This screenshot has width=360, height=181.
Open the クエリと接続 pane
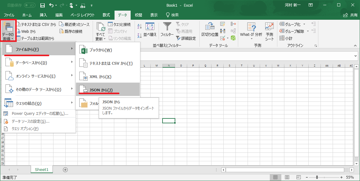point(119,24)
